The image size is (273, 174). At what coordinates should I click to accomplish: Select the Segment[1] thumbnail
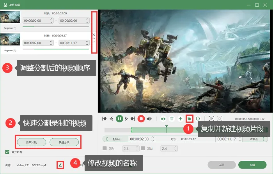click(x=10, y=17)
